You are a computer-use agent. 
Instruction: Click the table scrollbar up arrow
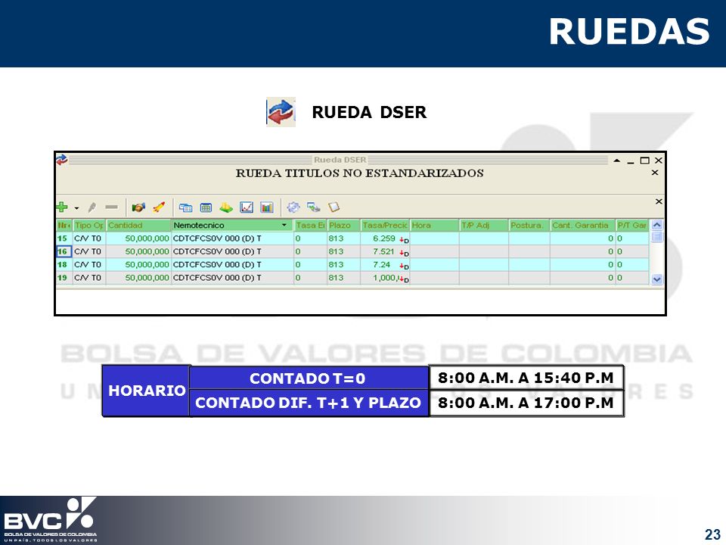656,226
